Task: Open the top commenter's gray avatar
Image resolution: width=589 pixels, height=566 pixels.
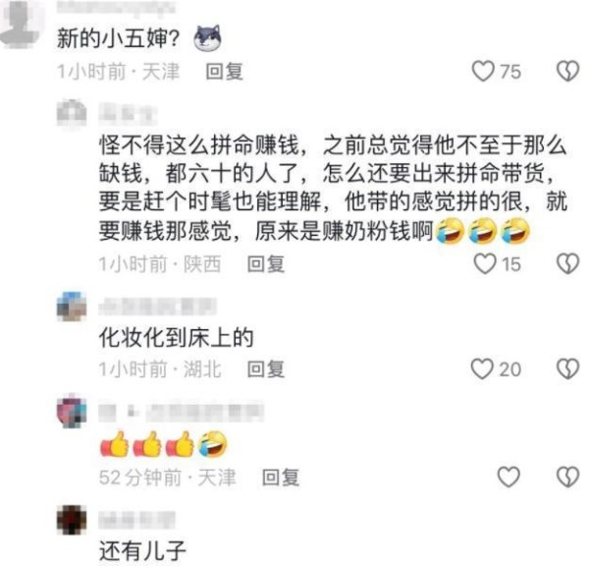Action: tap(22, 24)
